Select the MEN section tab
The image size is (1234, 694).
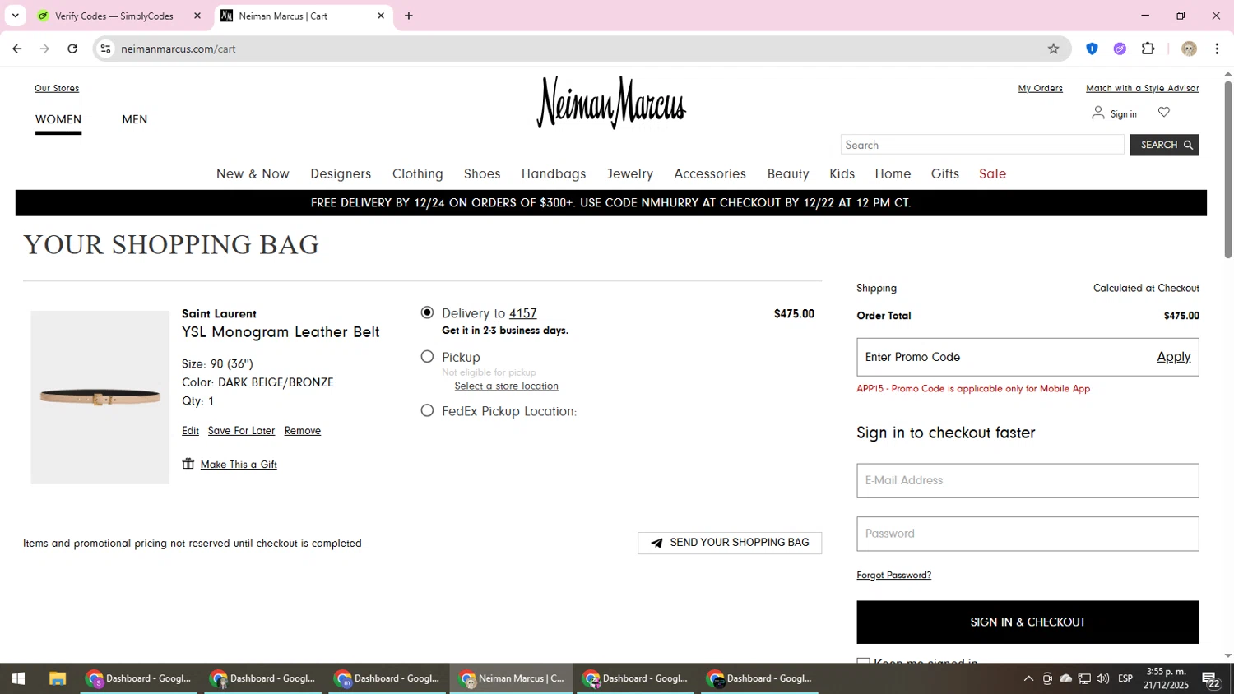point(135,119)
